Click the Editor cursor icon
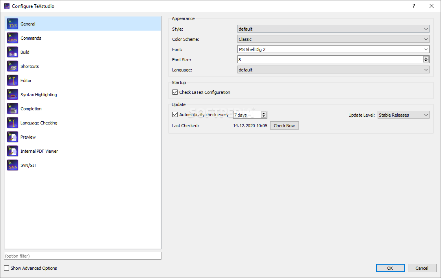 coord(12,80)
